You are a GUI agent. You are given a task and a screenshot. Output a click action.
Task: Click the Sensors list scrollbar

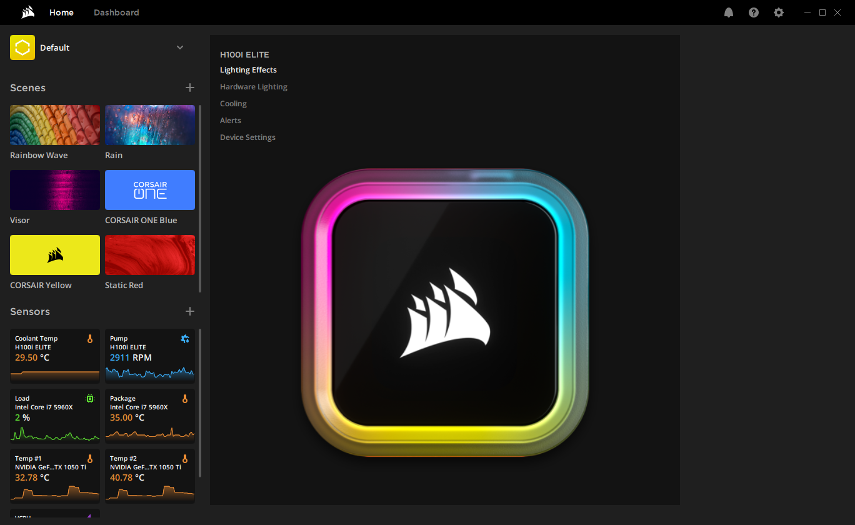point(200,403)
